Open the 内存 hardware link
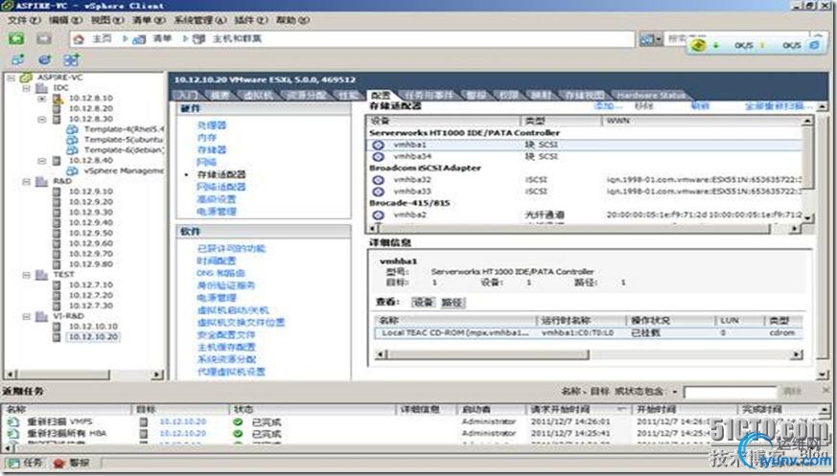 (207, 138)
